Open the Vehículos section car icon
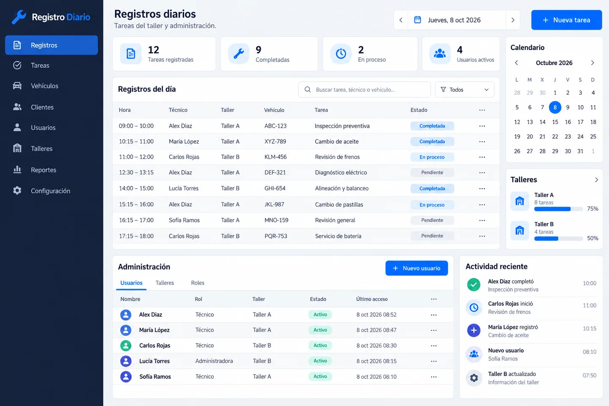The image size is (609, 406). tap(17, 86)
